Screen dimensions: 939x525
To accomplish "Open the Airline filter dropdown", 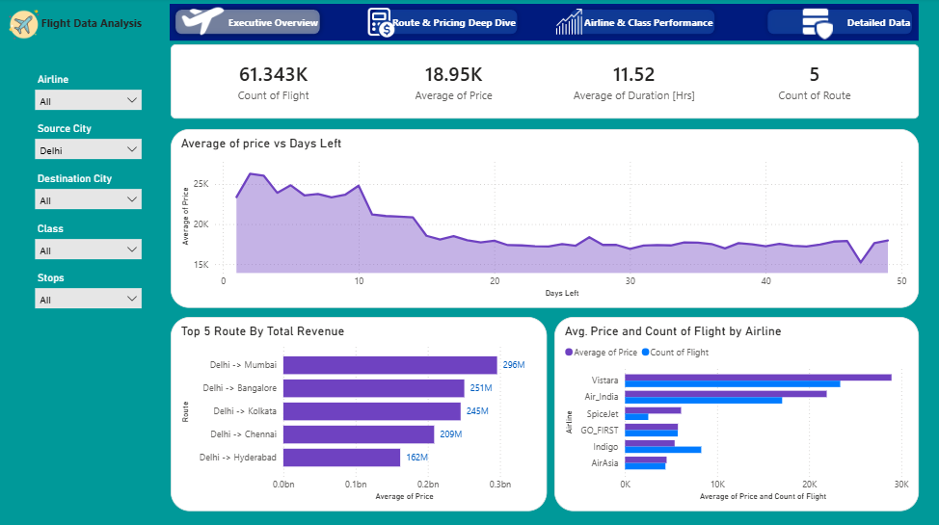I will point(88,100).
